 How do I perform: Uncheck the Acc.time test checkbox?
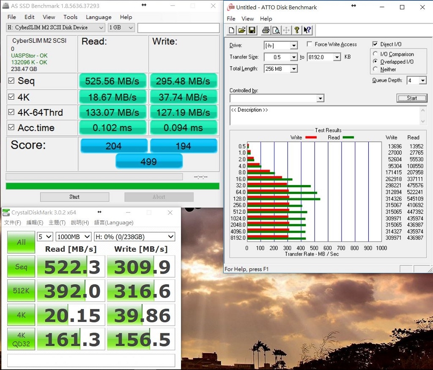coord(11,127)
